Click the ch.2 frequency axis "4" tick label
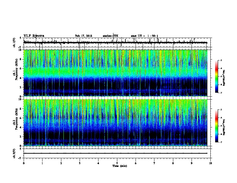 (x=21, y=127)
